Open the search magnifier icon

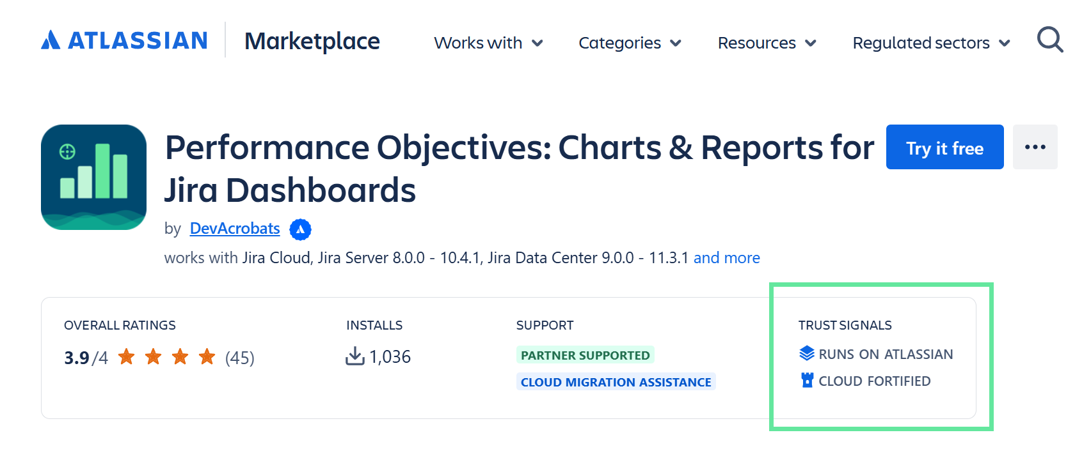pos(1050,40)
